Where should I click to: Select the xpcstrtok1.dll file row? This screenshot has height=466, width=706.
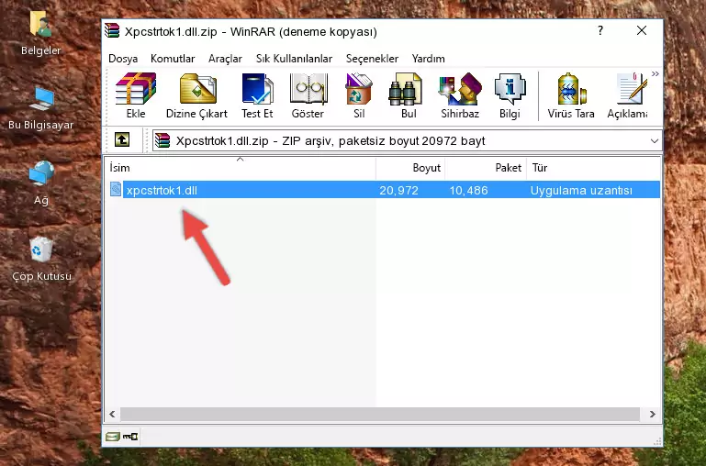pyautogui.click(x=384, y=190)
